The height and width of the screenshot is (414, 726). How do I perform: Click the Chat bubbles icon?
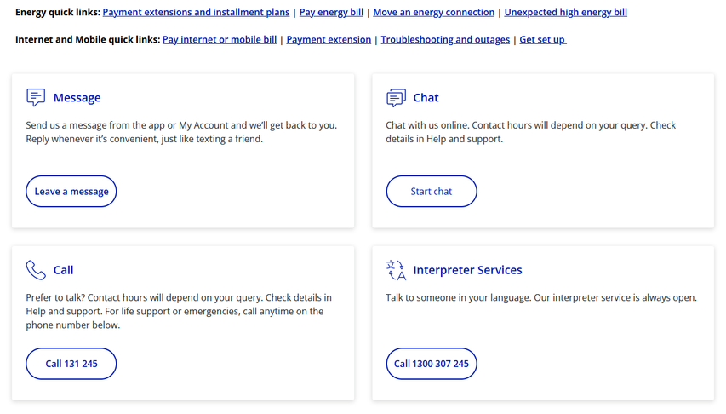coord(396,98)
